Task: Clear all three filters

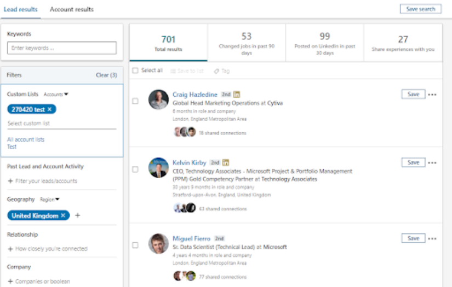Action: 106,75
